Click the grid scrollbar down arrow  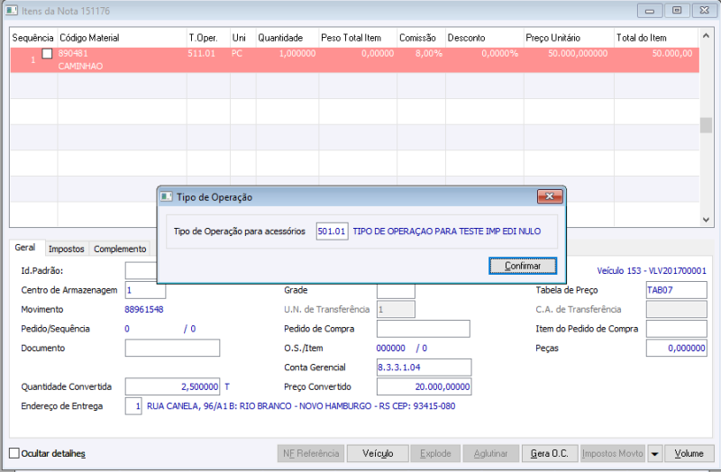[x=706, y=220]
